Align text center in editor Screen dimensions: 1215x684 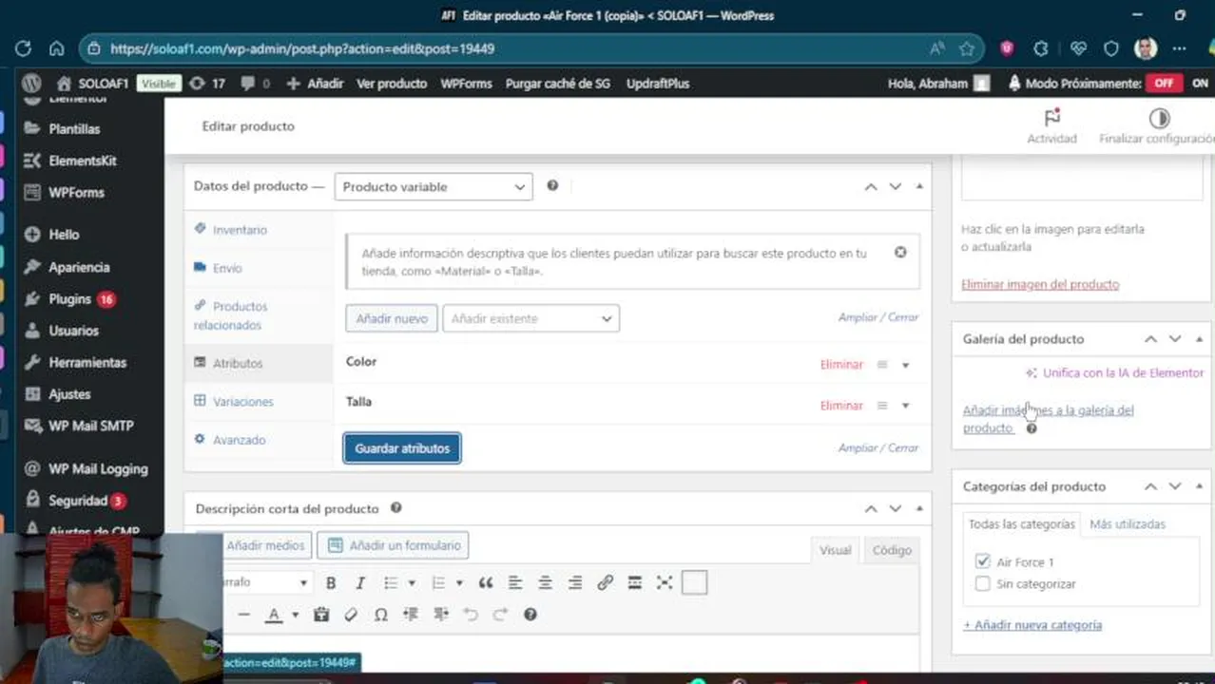coord(545,583)
